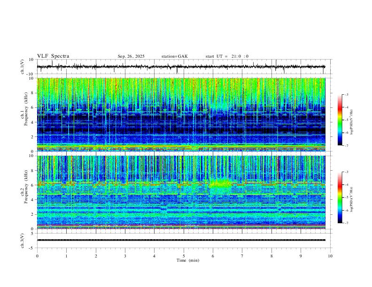Click the ch.1 voltage waveform trace
The width and height of the screenshot is (372, 287).
coord(181,67)
